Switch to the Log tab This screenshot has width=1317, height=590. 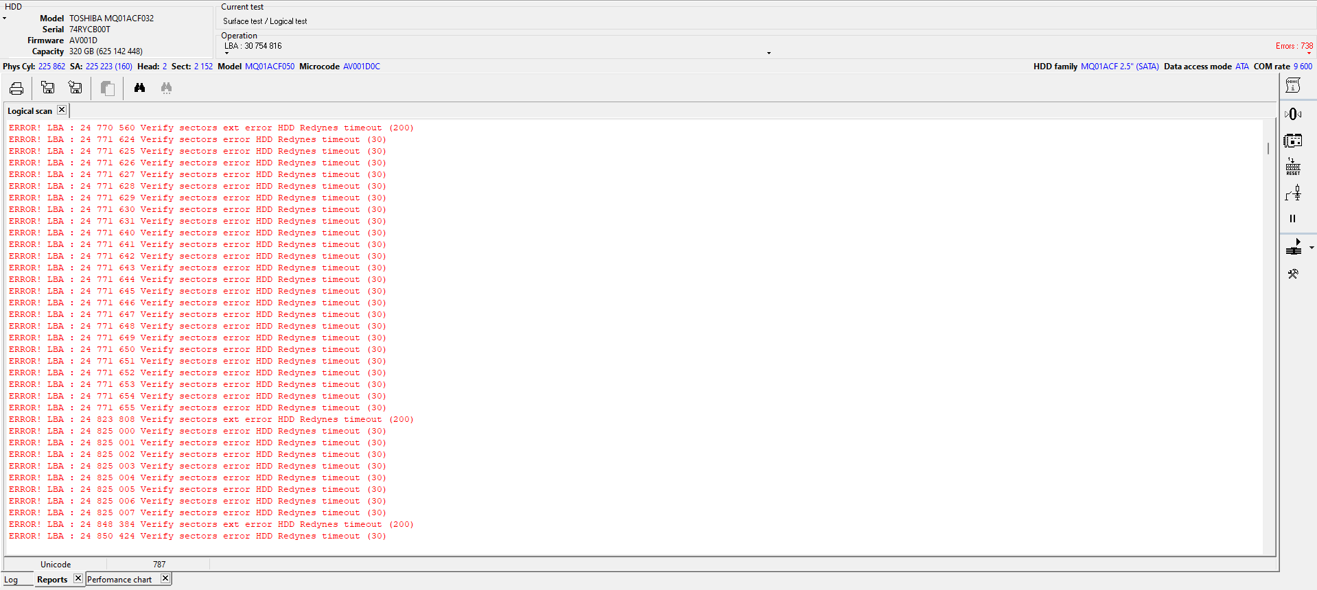click(12, 580)
